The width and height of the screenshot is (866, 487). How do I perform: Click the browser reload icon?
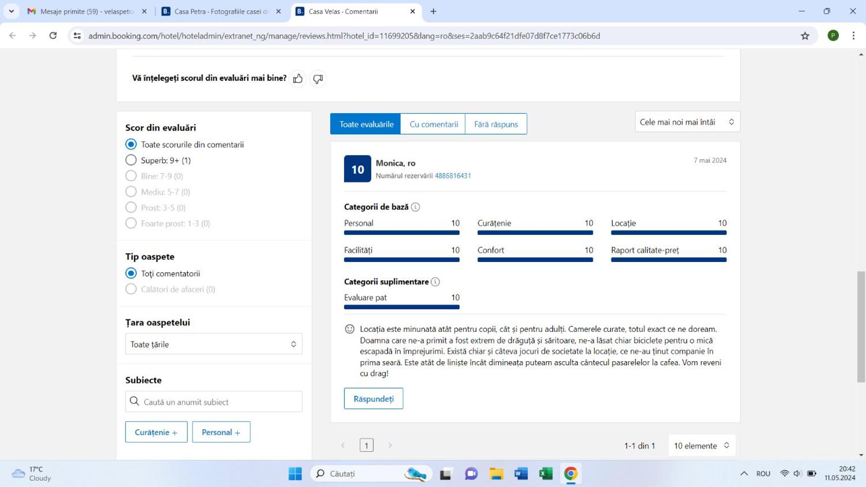click(53, 36)
